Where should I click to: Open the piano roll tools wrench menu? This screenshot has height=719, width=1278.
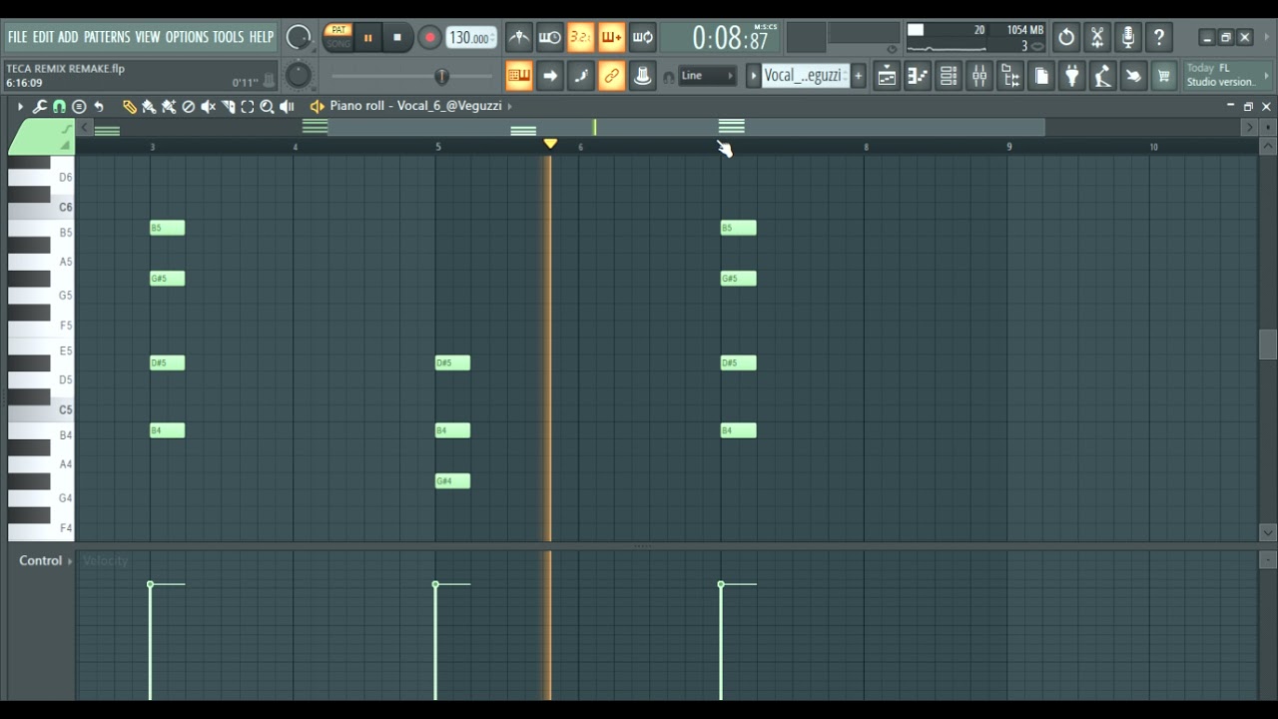pyautogui.click(x=39, y=106)
